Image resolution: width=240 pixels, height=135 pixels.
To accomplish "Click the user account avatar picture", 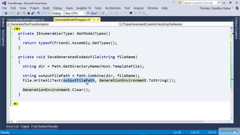I will pyautogui.click(x=237, y=8).
